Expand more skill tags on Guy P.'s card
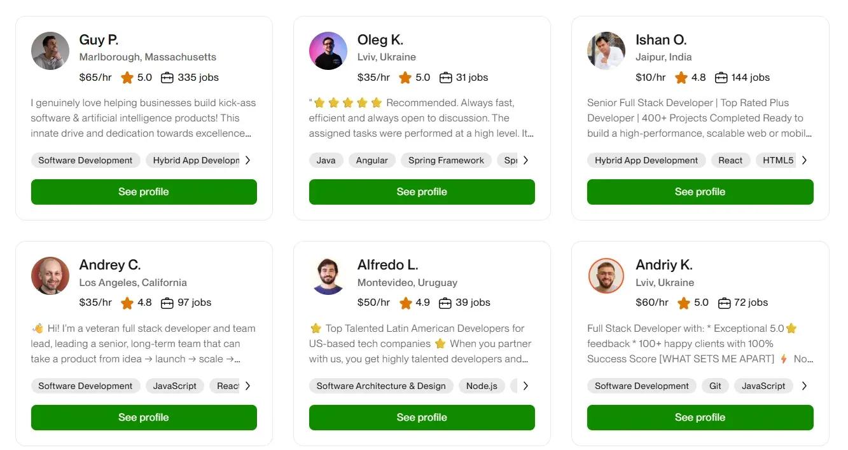 247,160
